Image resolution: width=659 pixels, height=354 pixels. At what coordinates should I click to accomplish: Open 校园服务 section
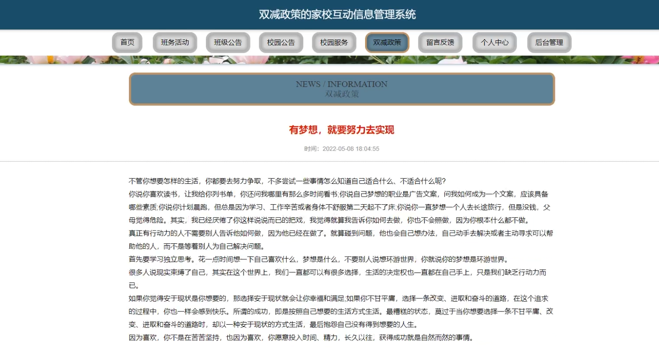[334, 43]
